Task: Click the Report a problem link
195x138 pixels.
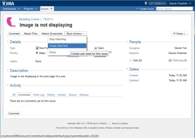Action: click(120, 123)
